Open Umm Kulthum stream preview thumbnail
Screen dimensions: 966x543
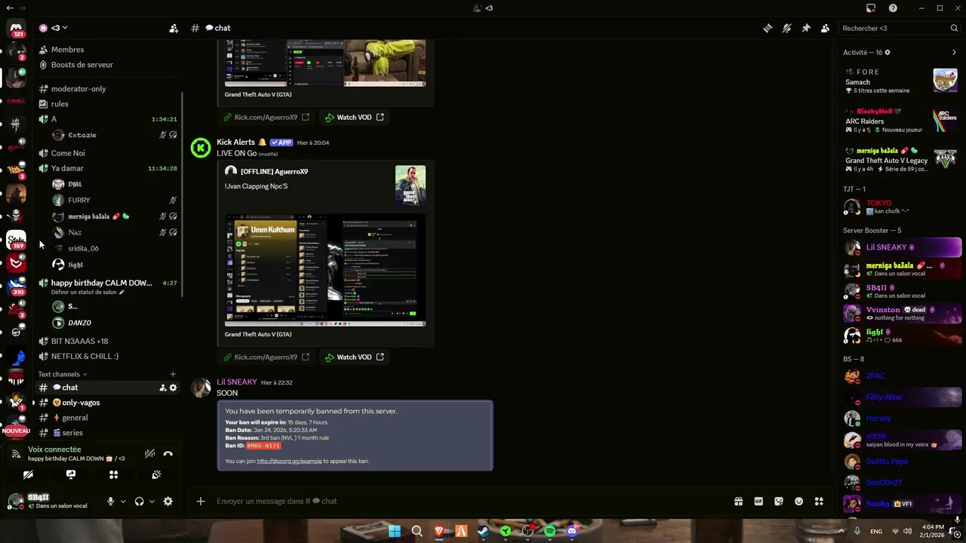[x=325, y=270]
